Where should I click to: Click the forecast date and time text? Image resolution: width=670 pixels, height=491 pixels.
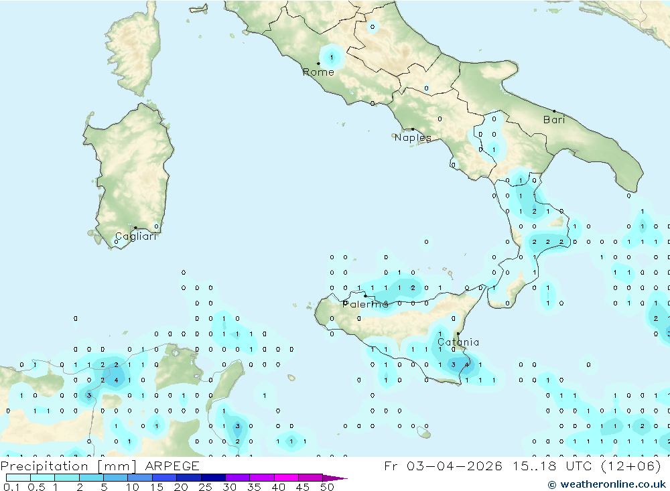click(523, 466)
